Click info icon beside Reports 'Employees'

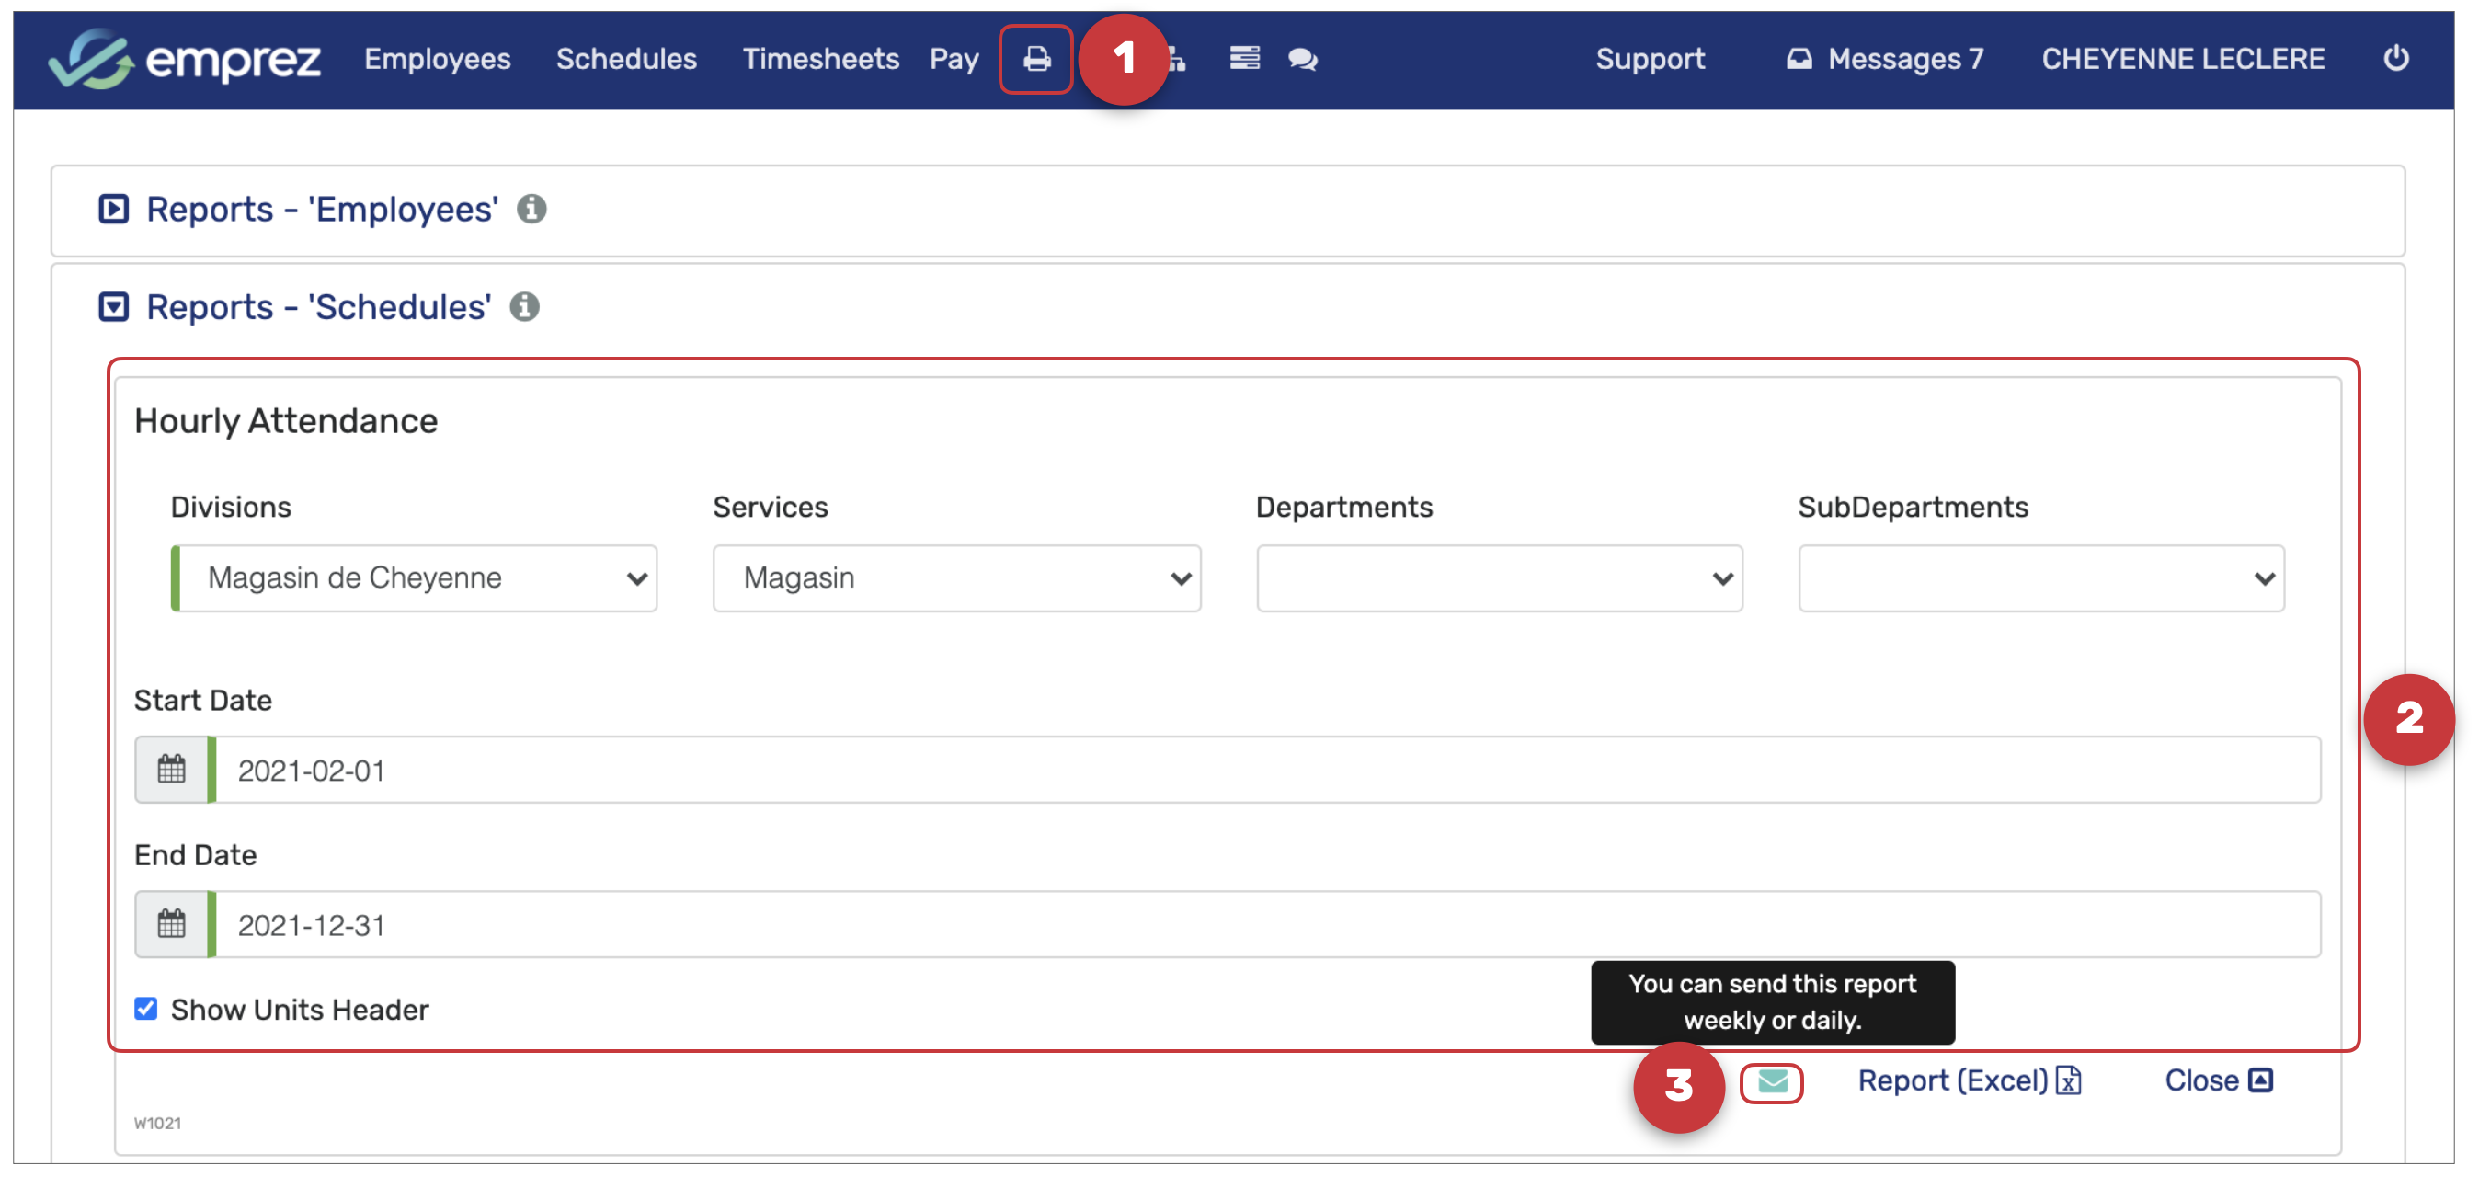531,209
